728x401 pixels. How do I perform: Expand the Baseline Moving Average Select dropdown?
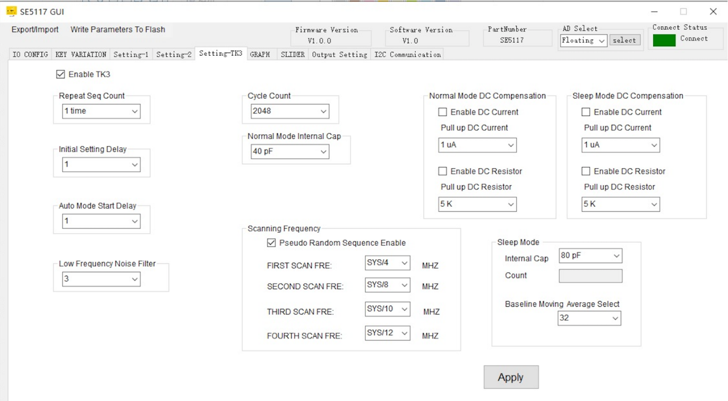[589, 318]
